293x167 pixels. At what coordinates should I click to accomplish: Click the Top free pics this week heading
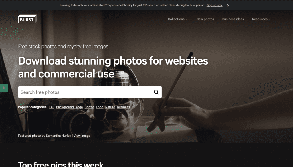61,164
